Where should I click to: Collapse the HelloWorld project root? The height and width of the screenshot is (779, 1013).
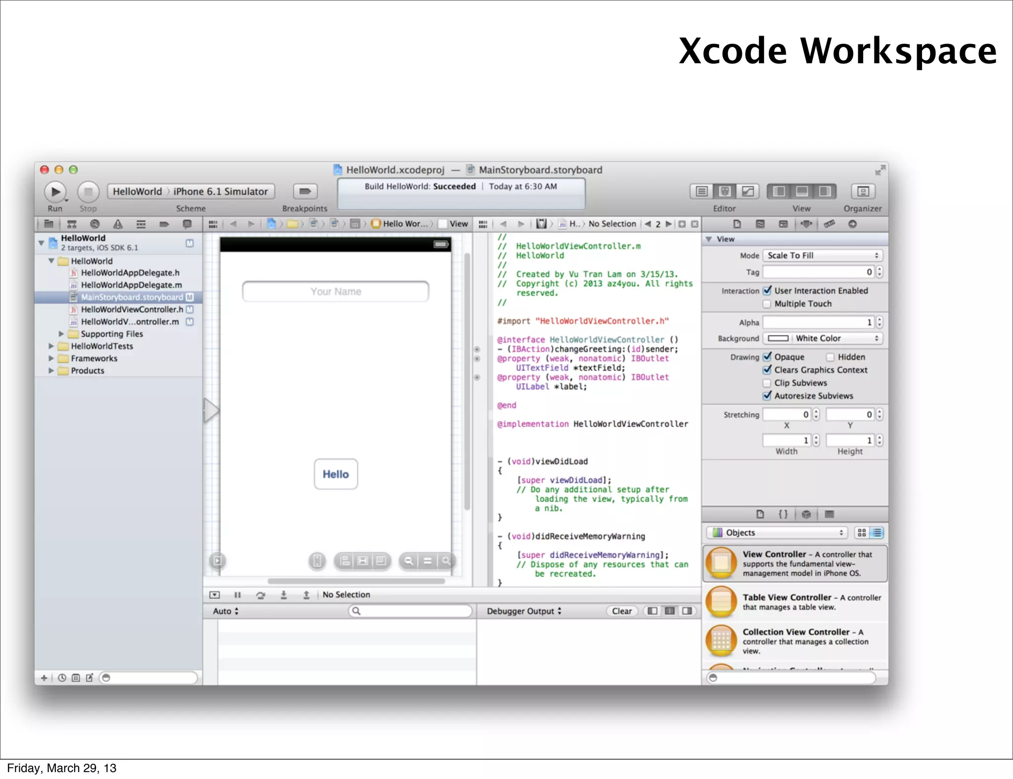tap(42, 243)
